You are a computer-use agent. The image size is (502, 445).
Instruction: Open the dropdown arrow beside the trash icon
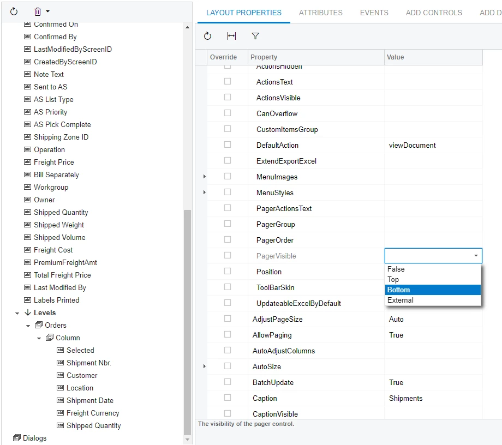(x=48, y=11)
